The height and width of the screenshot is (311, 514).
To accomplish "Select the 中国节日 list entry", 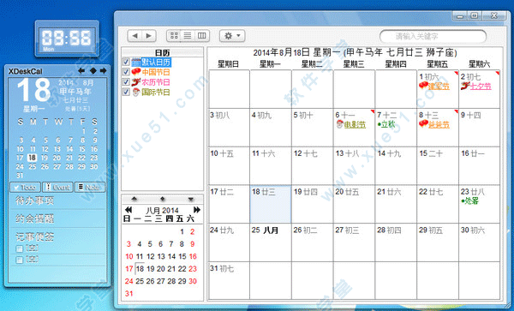I will pos(156,72).
